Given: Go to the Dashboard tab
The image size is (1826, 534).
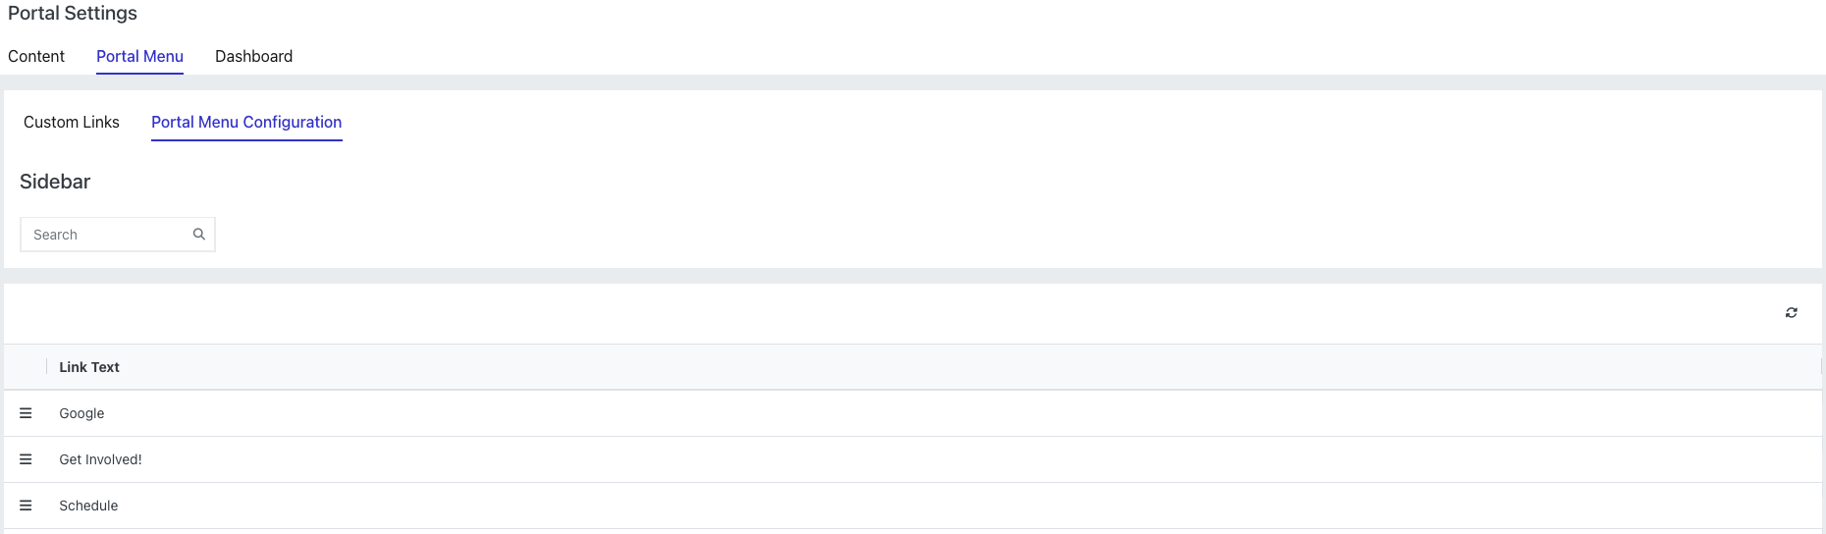Looking at the screenshot, I should click(253, 56).
